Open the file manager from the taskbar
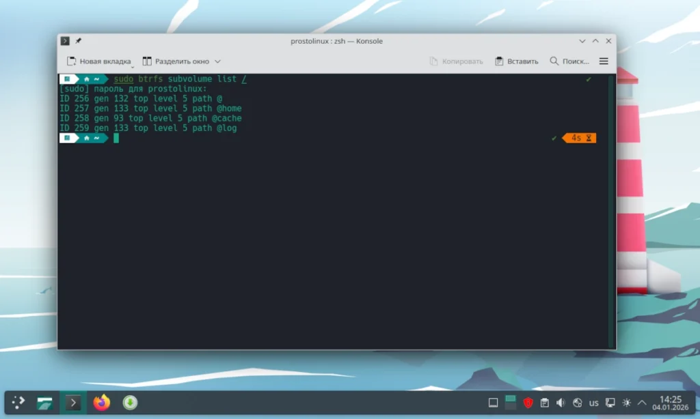700x419 pixels. click(44, 403)
